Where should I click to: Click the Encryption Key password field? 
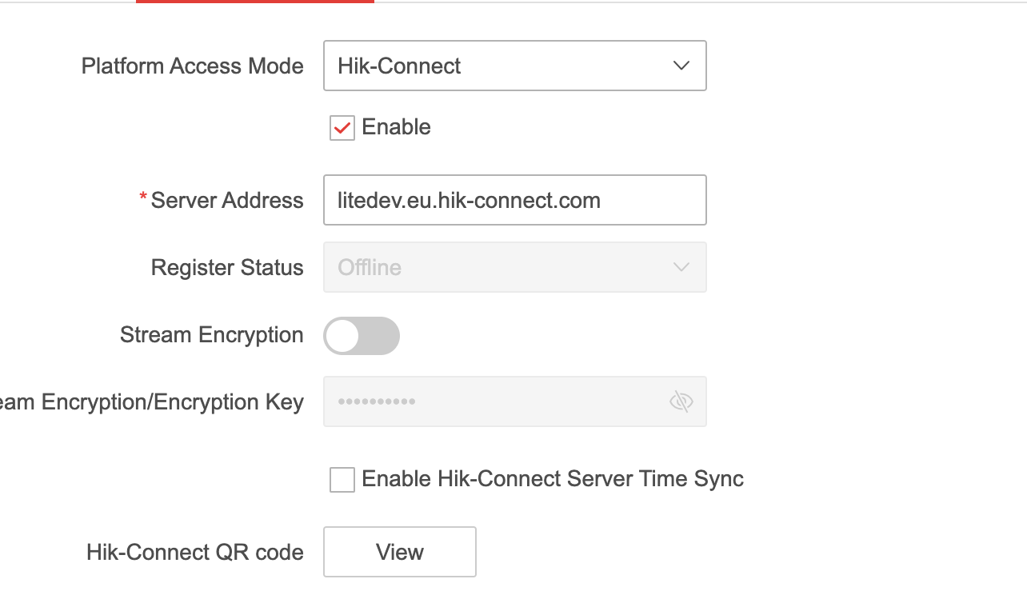pyautogui.click(x=496, y=401)
